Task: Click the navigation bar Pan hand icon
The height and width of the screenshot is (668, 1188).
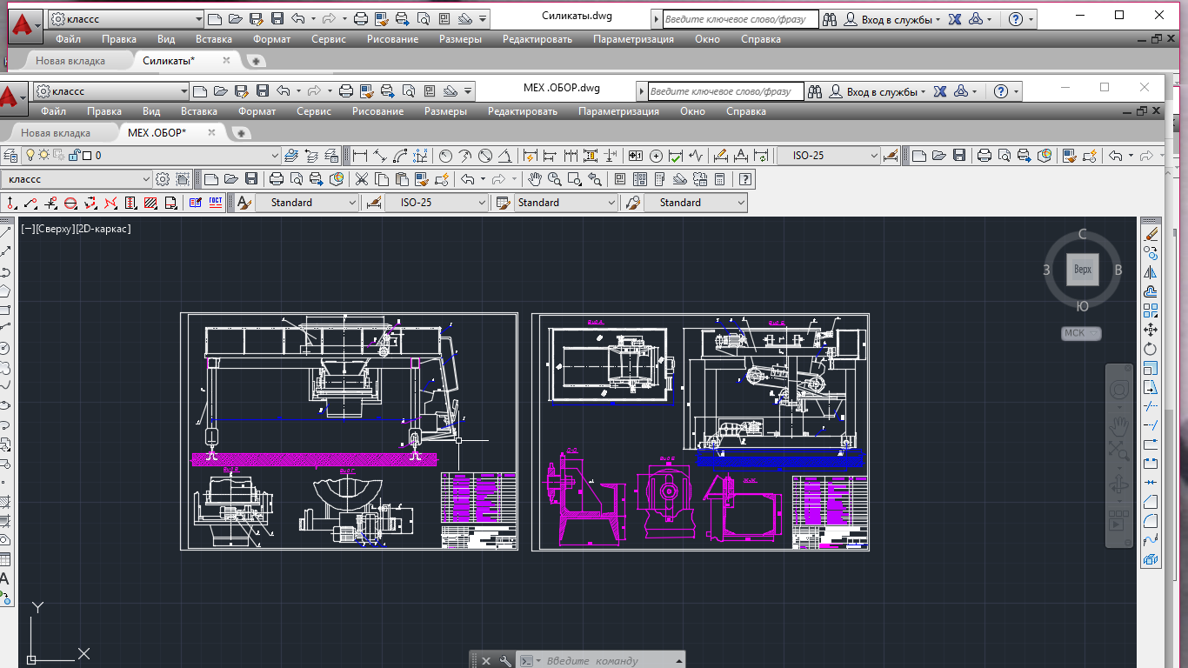Action: 1118,425
